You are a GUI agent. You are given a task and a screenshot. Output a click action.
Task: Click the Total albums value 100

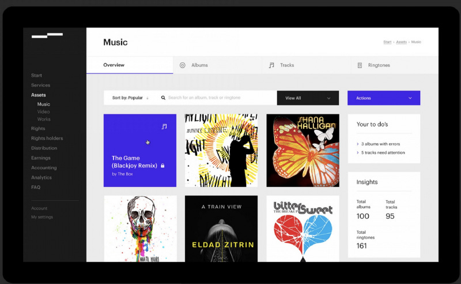(363, 216)
